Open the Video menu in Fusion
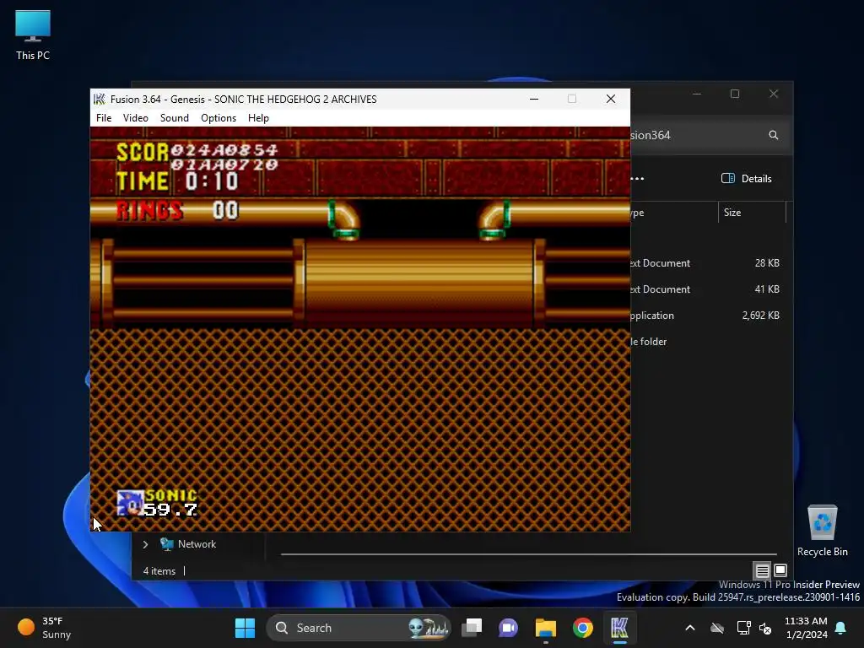Screen dimensions: 864x648 [x=136, y=118]
